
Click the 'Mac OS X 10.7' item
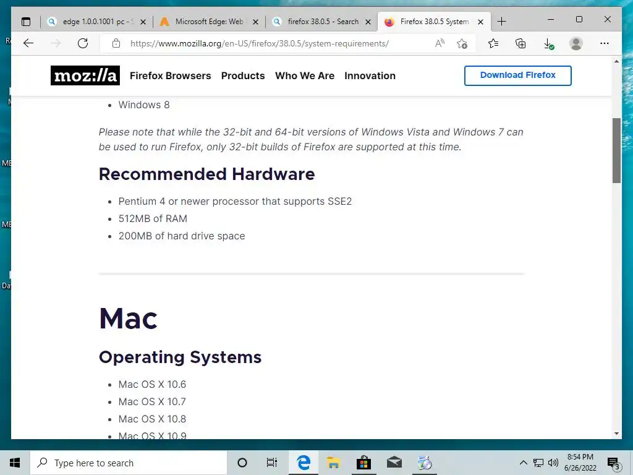click(x=152, y=401)
